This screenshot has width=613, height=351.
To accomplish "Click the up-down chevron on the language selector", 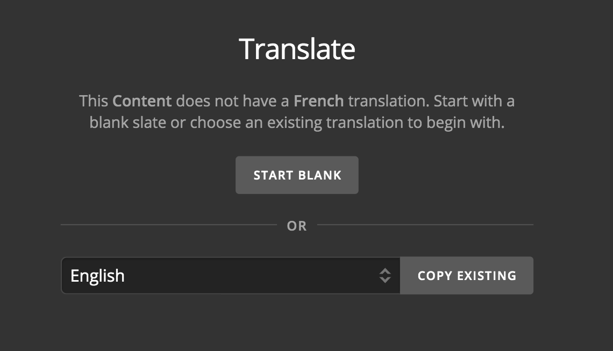I will click(386, 275).
